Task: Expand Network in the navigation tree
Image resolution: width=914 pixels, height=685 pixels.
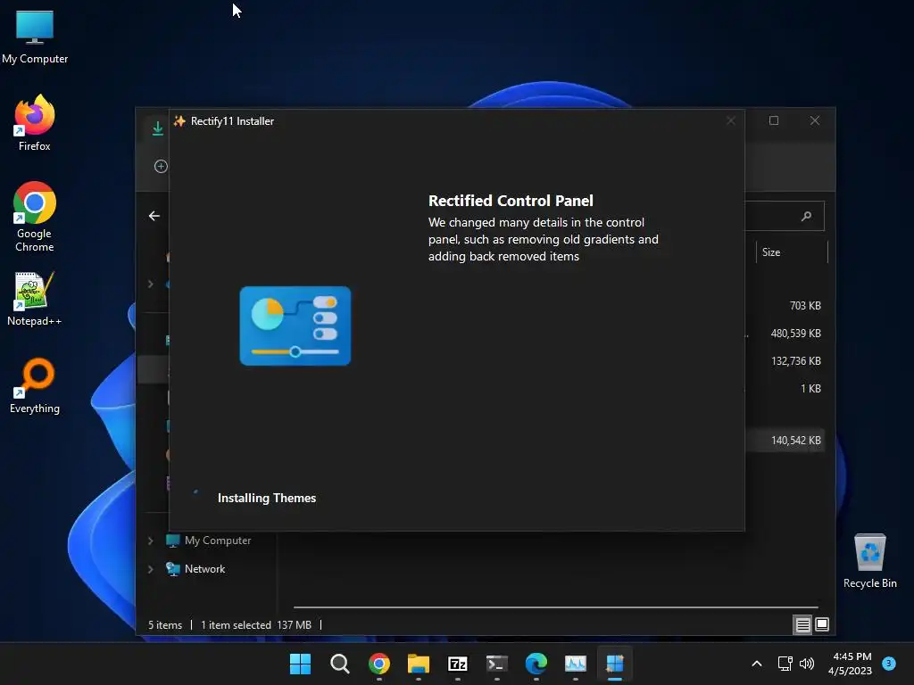Action: 150,569
